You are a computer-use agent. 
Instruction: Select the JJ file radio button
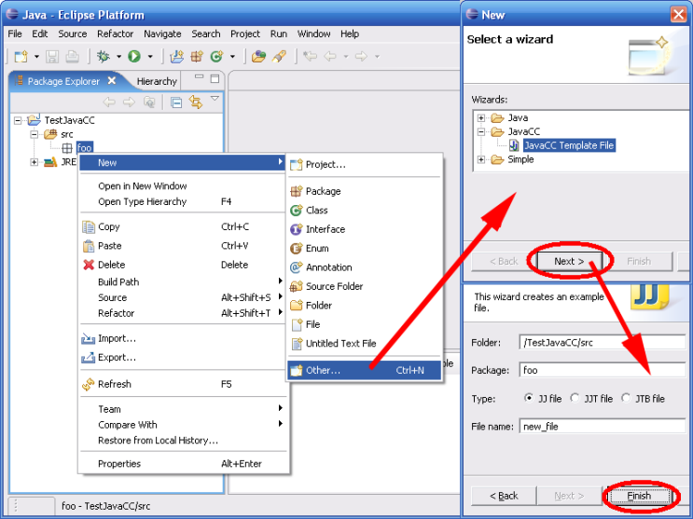click(x=529, y=398)
